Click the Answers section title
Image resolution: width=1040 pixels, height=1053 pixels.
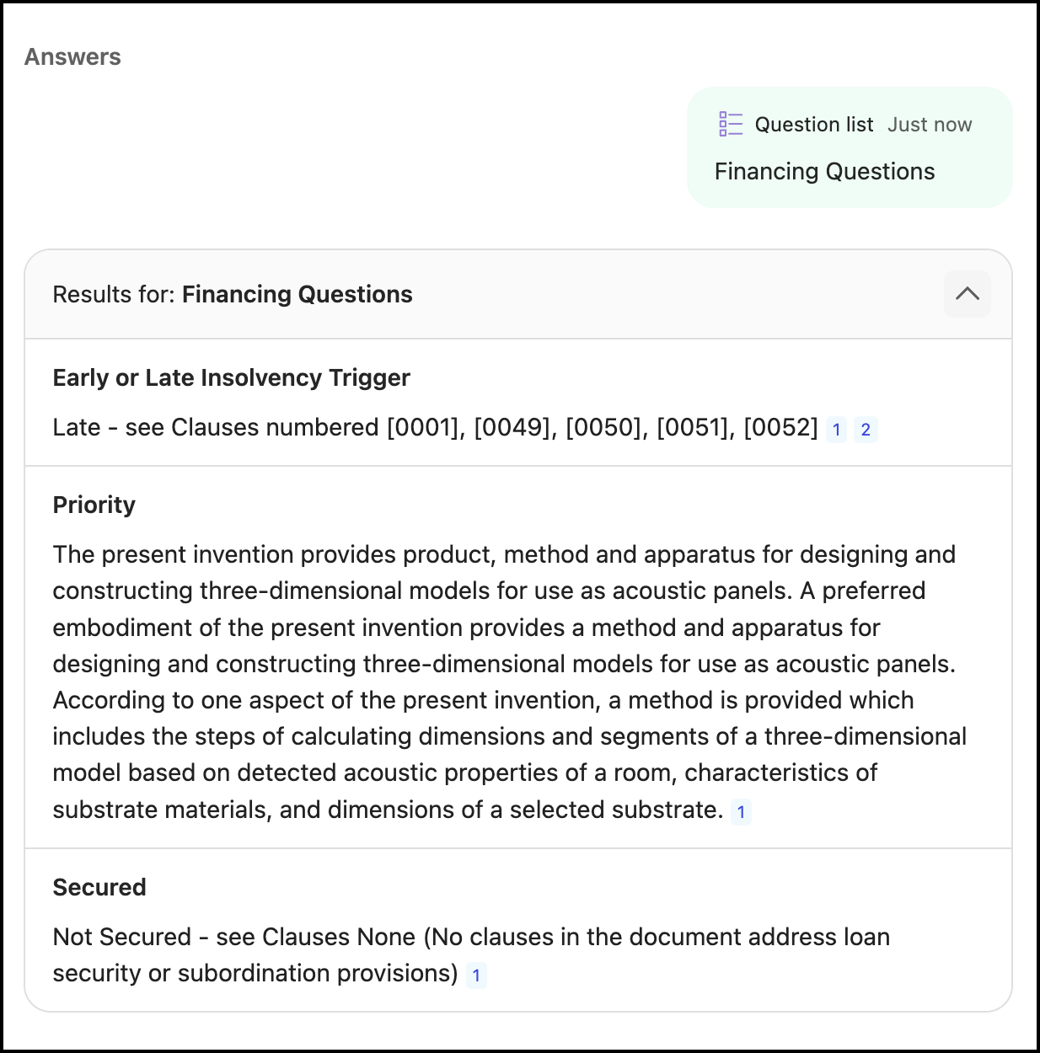coord(72,57)
